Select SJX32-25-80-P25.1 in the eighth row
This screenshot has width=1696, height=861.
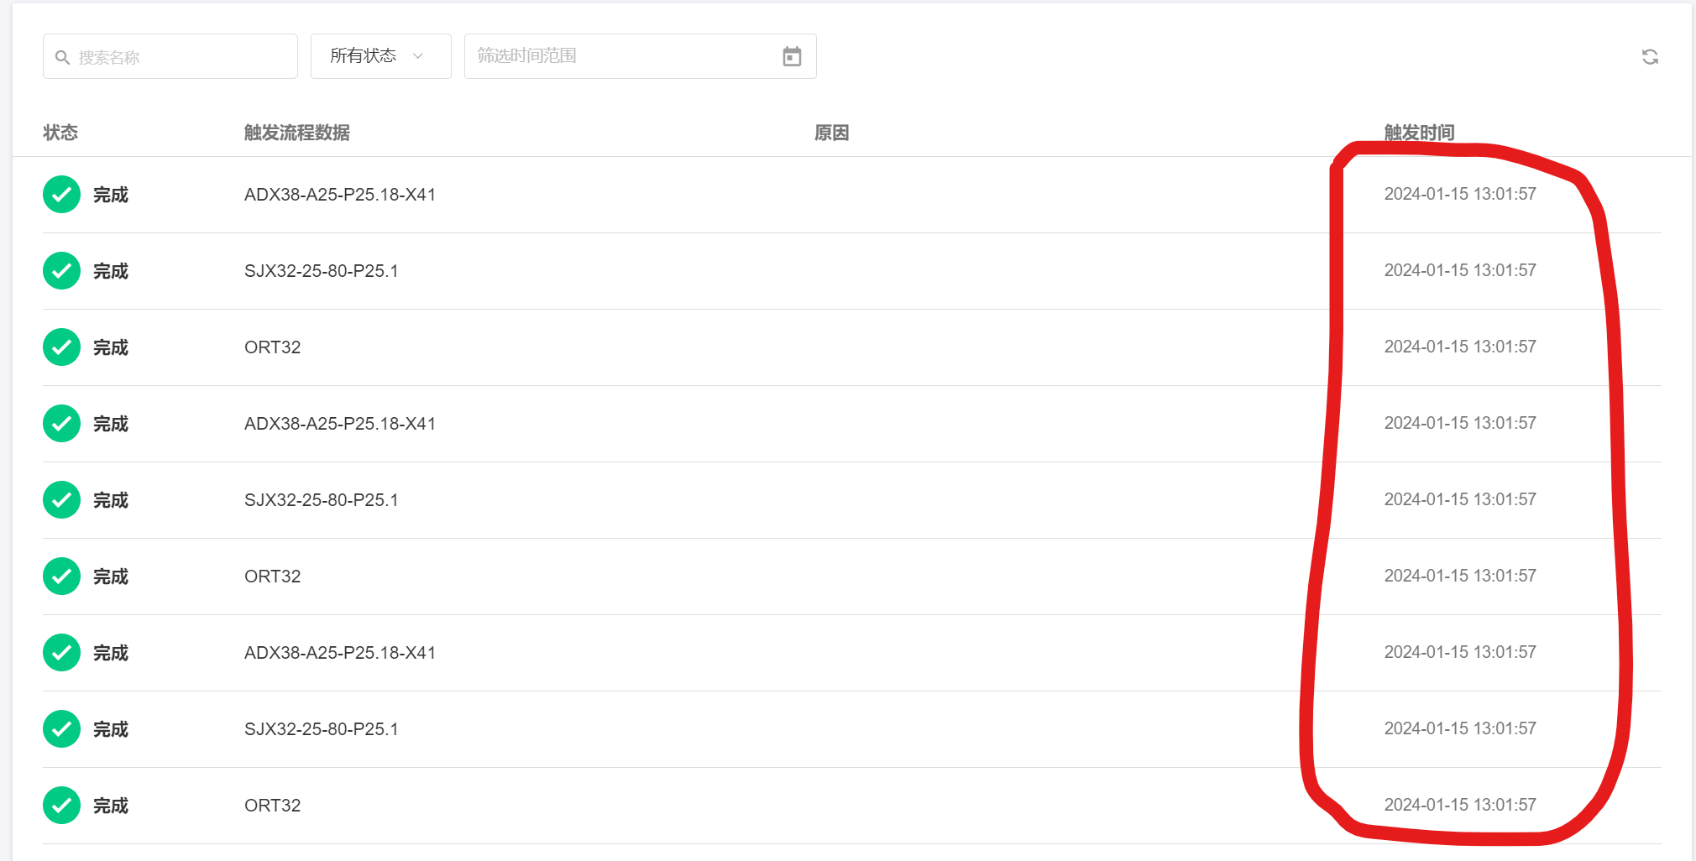click(322, 729)
